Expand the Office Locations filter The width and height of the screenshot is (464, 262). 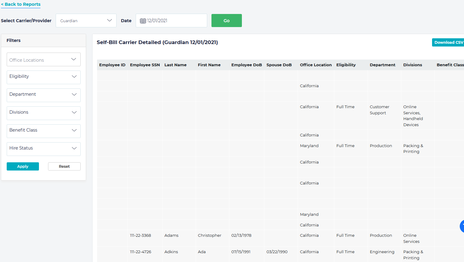44,60
